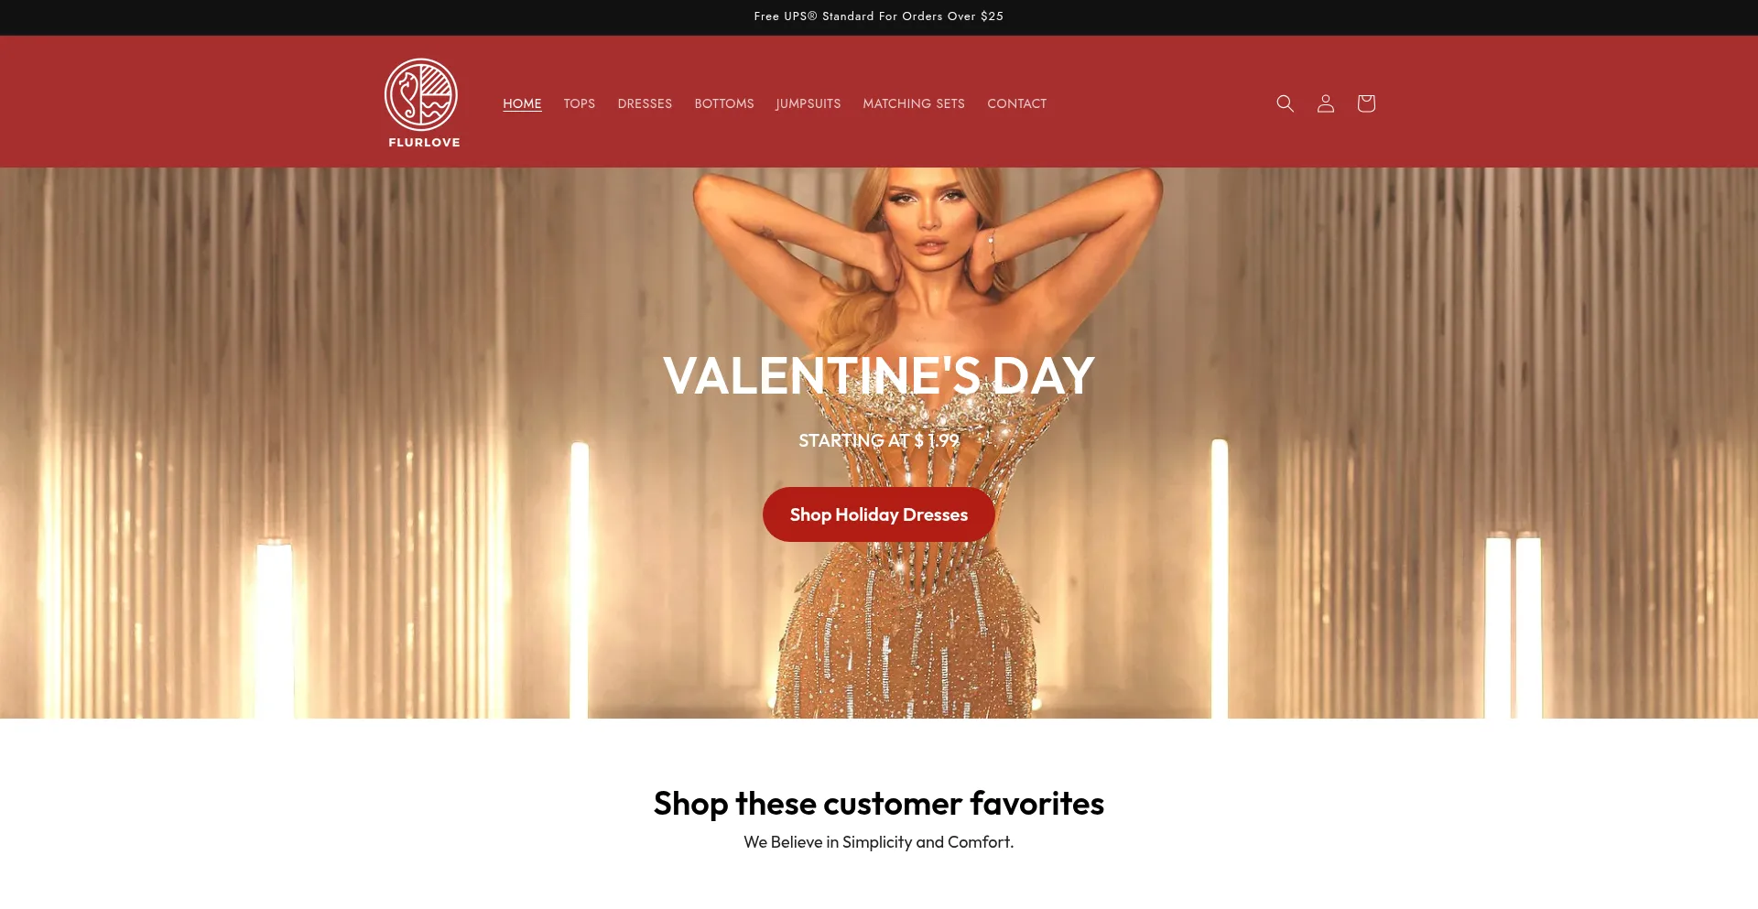Image resolution: width=1758 pixels, height=909 pixels.
Task: Click the Shop Holiday Dresses button
Action: click(x=879, y=514)
